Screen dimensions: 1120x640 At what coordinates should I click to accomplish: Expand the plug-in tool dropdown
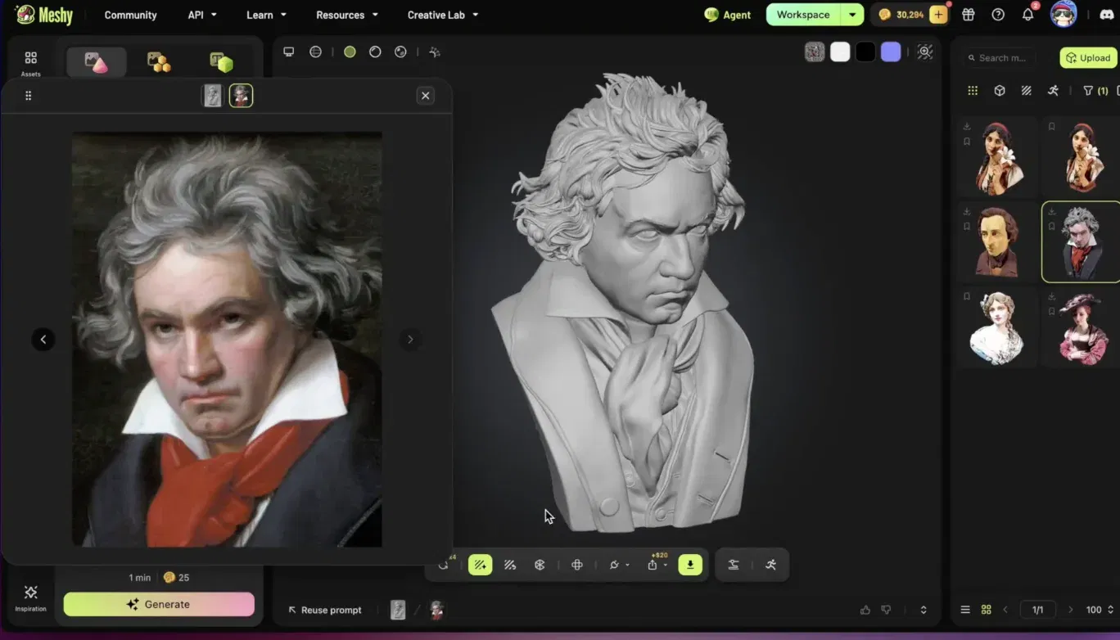(619, 565)
